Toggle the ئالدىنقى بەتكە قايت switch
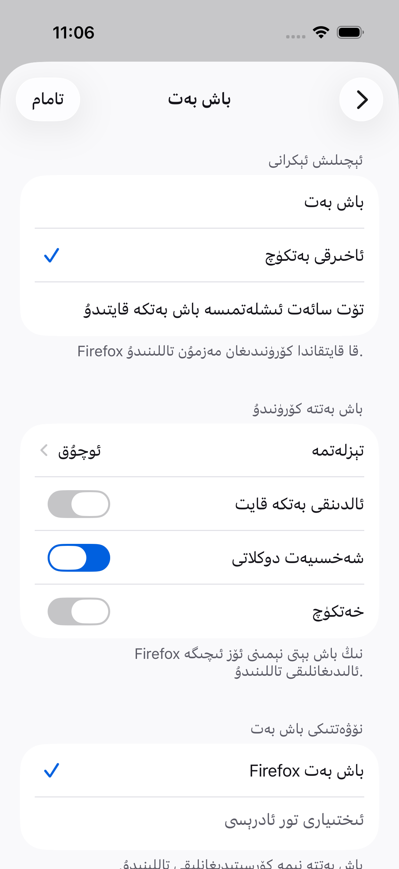Image resolution: width=399 pixels, height=869 pixels. pos(79,504)
